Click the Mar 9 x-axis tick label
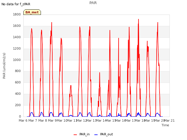The width and height of the screenshot is (187, 140). click(x=52, y=120)
